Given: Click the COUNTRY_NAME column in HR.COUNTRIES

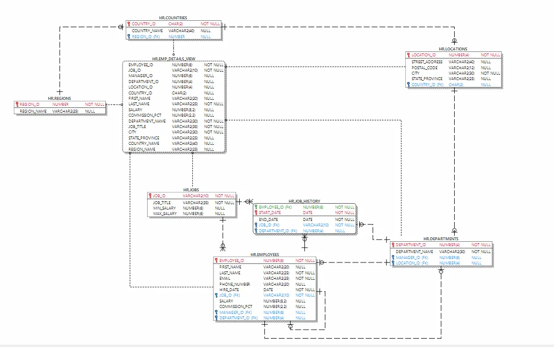Looking at the screenshot, I should 173,31.
